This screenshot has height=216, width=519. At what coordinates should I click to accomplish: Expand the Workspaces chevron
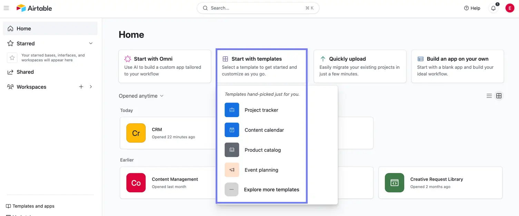[91, 87]
